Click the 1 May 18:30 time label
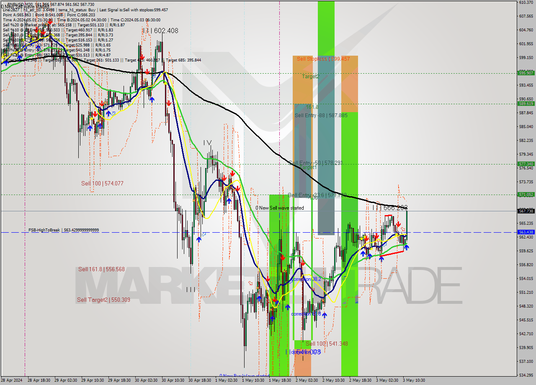This screenshot has height=385, width=536. (x=280, y=380)
